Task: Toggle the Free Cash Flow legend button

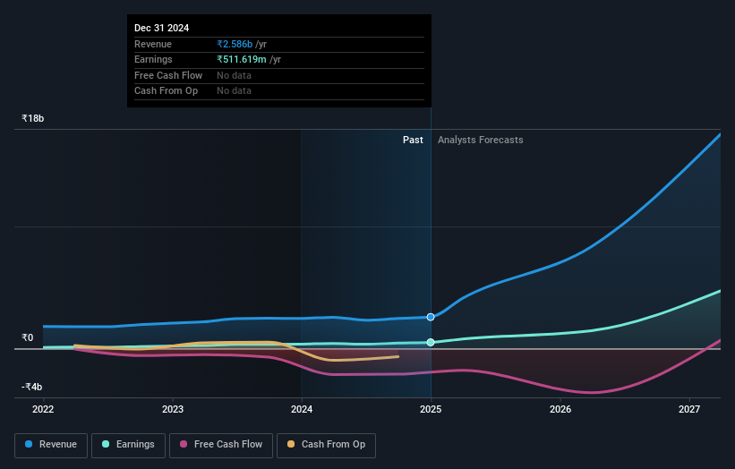Action: pyautogui.click(x=221, y=445)
